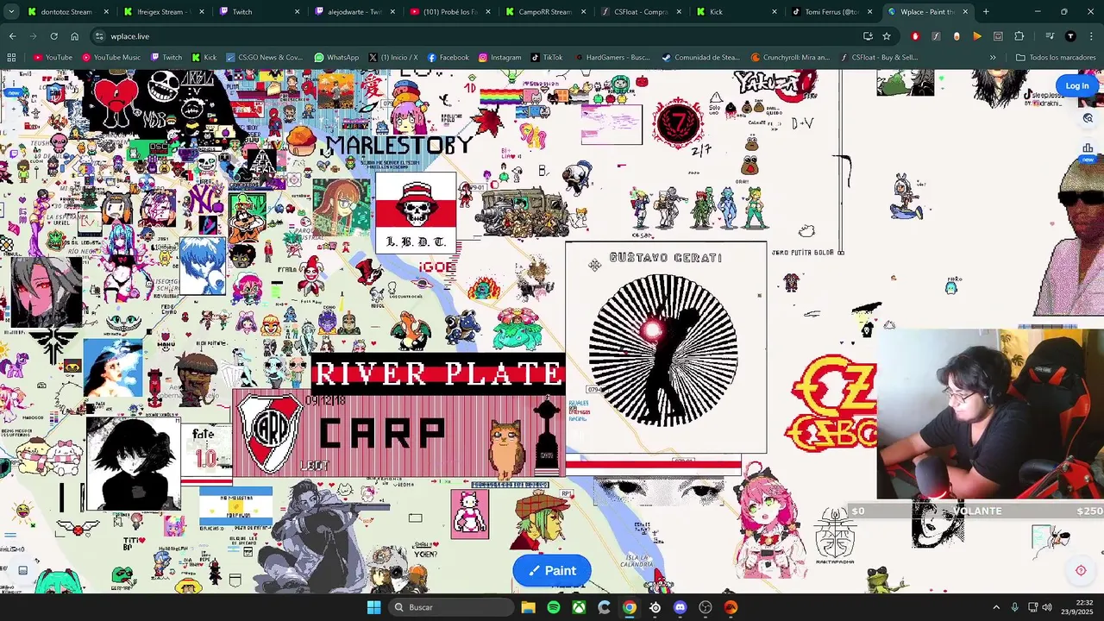Open the Crunchyroll bookmark
The height and width of the screenshot is (621, 1104).
[790, 58]
